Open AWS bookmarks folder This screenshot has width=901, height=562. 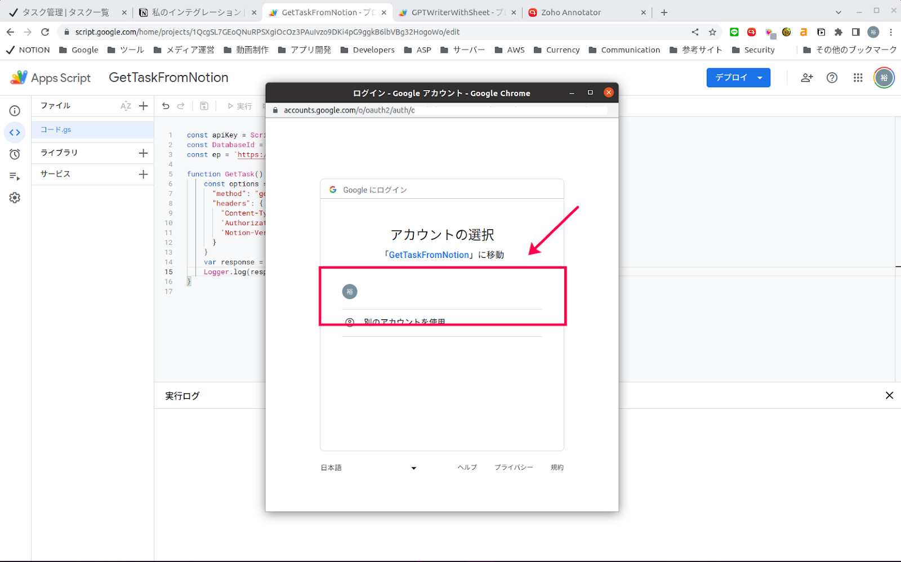click(x=510, y=50)
